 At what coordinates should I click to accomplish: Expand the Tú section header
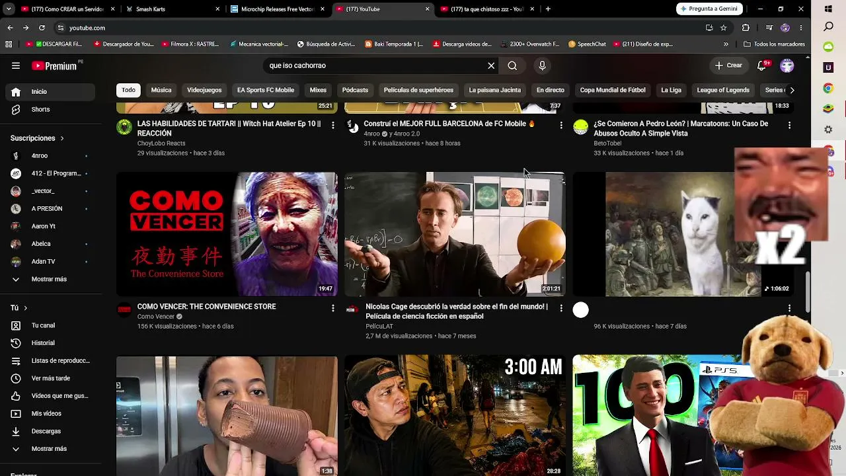click(19, 308)
